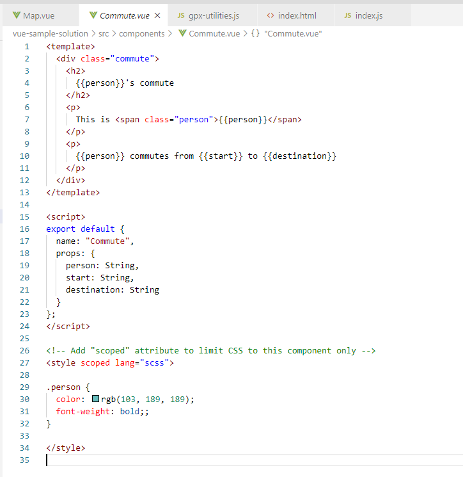Screen dimensions: 463x477
Task: Click the braces symbol icon in breadcrumb
Action: [255, 33]
